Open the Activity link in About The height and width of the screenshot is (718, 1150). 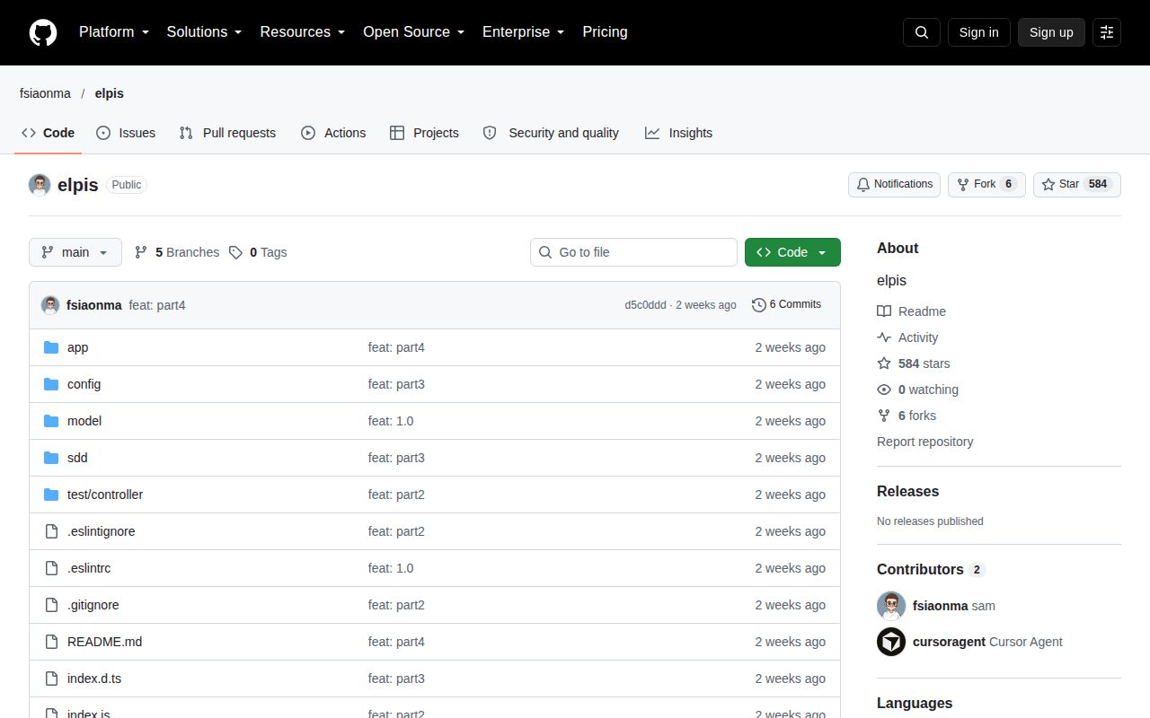pos(907,337)
